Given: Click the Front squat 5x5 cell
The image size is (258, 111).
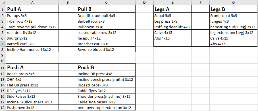Looking at the screenshot, I should click(234, 16).
